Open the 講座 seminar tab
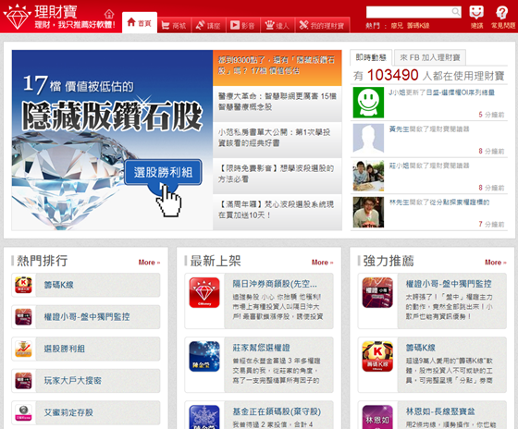 coord(208,25)
